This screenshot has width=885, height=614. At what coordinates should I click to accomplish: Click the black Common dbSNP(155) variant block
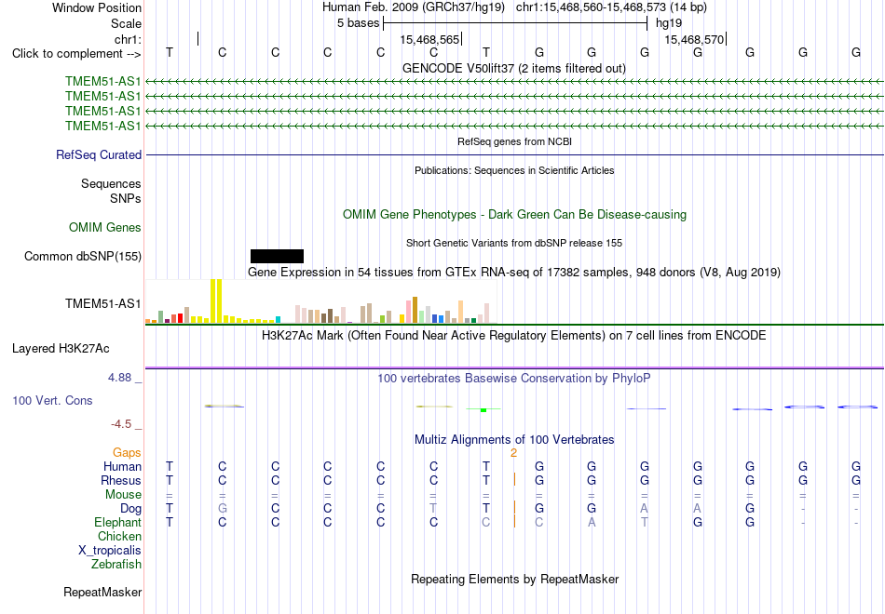(277, 257)
